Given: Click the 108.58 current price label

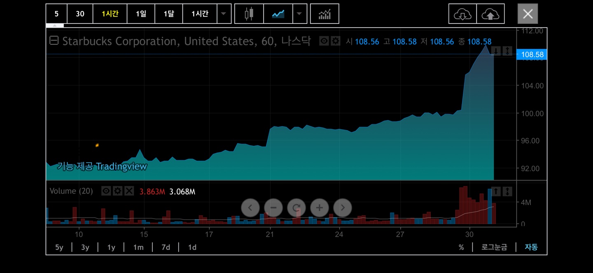Looking at the screenshot, I should pos(532,54).
